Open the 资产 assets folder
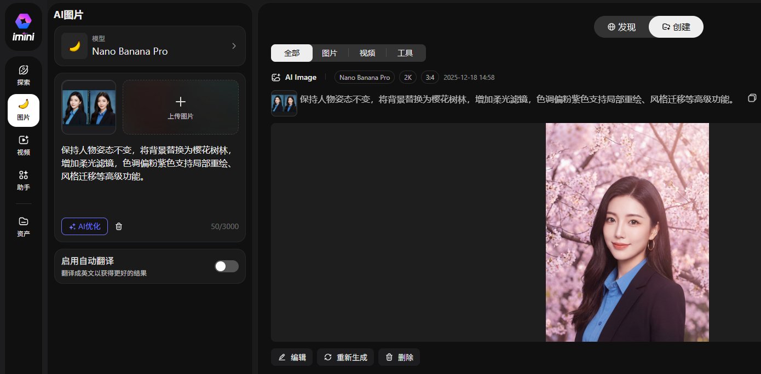761x374 pixels. point(24,226)
